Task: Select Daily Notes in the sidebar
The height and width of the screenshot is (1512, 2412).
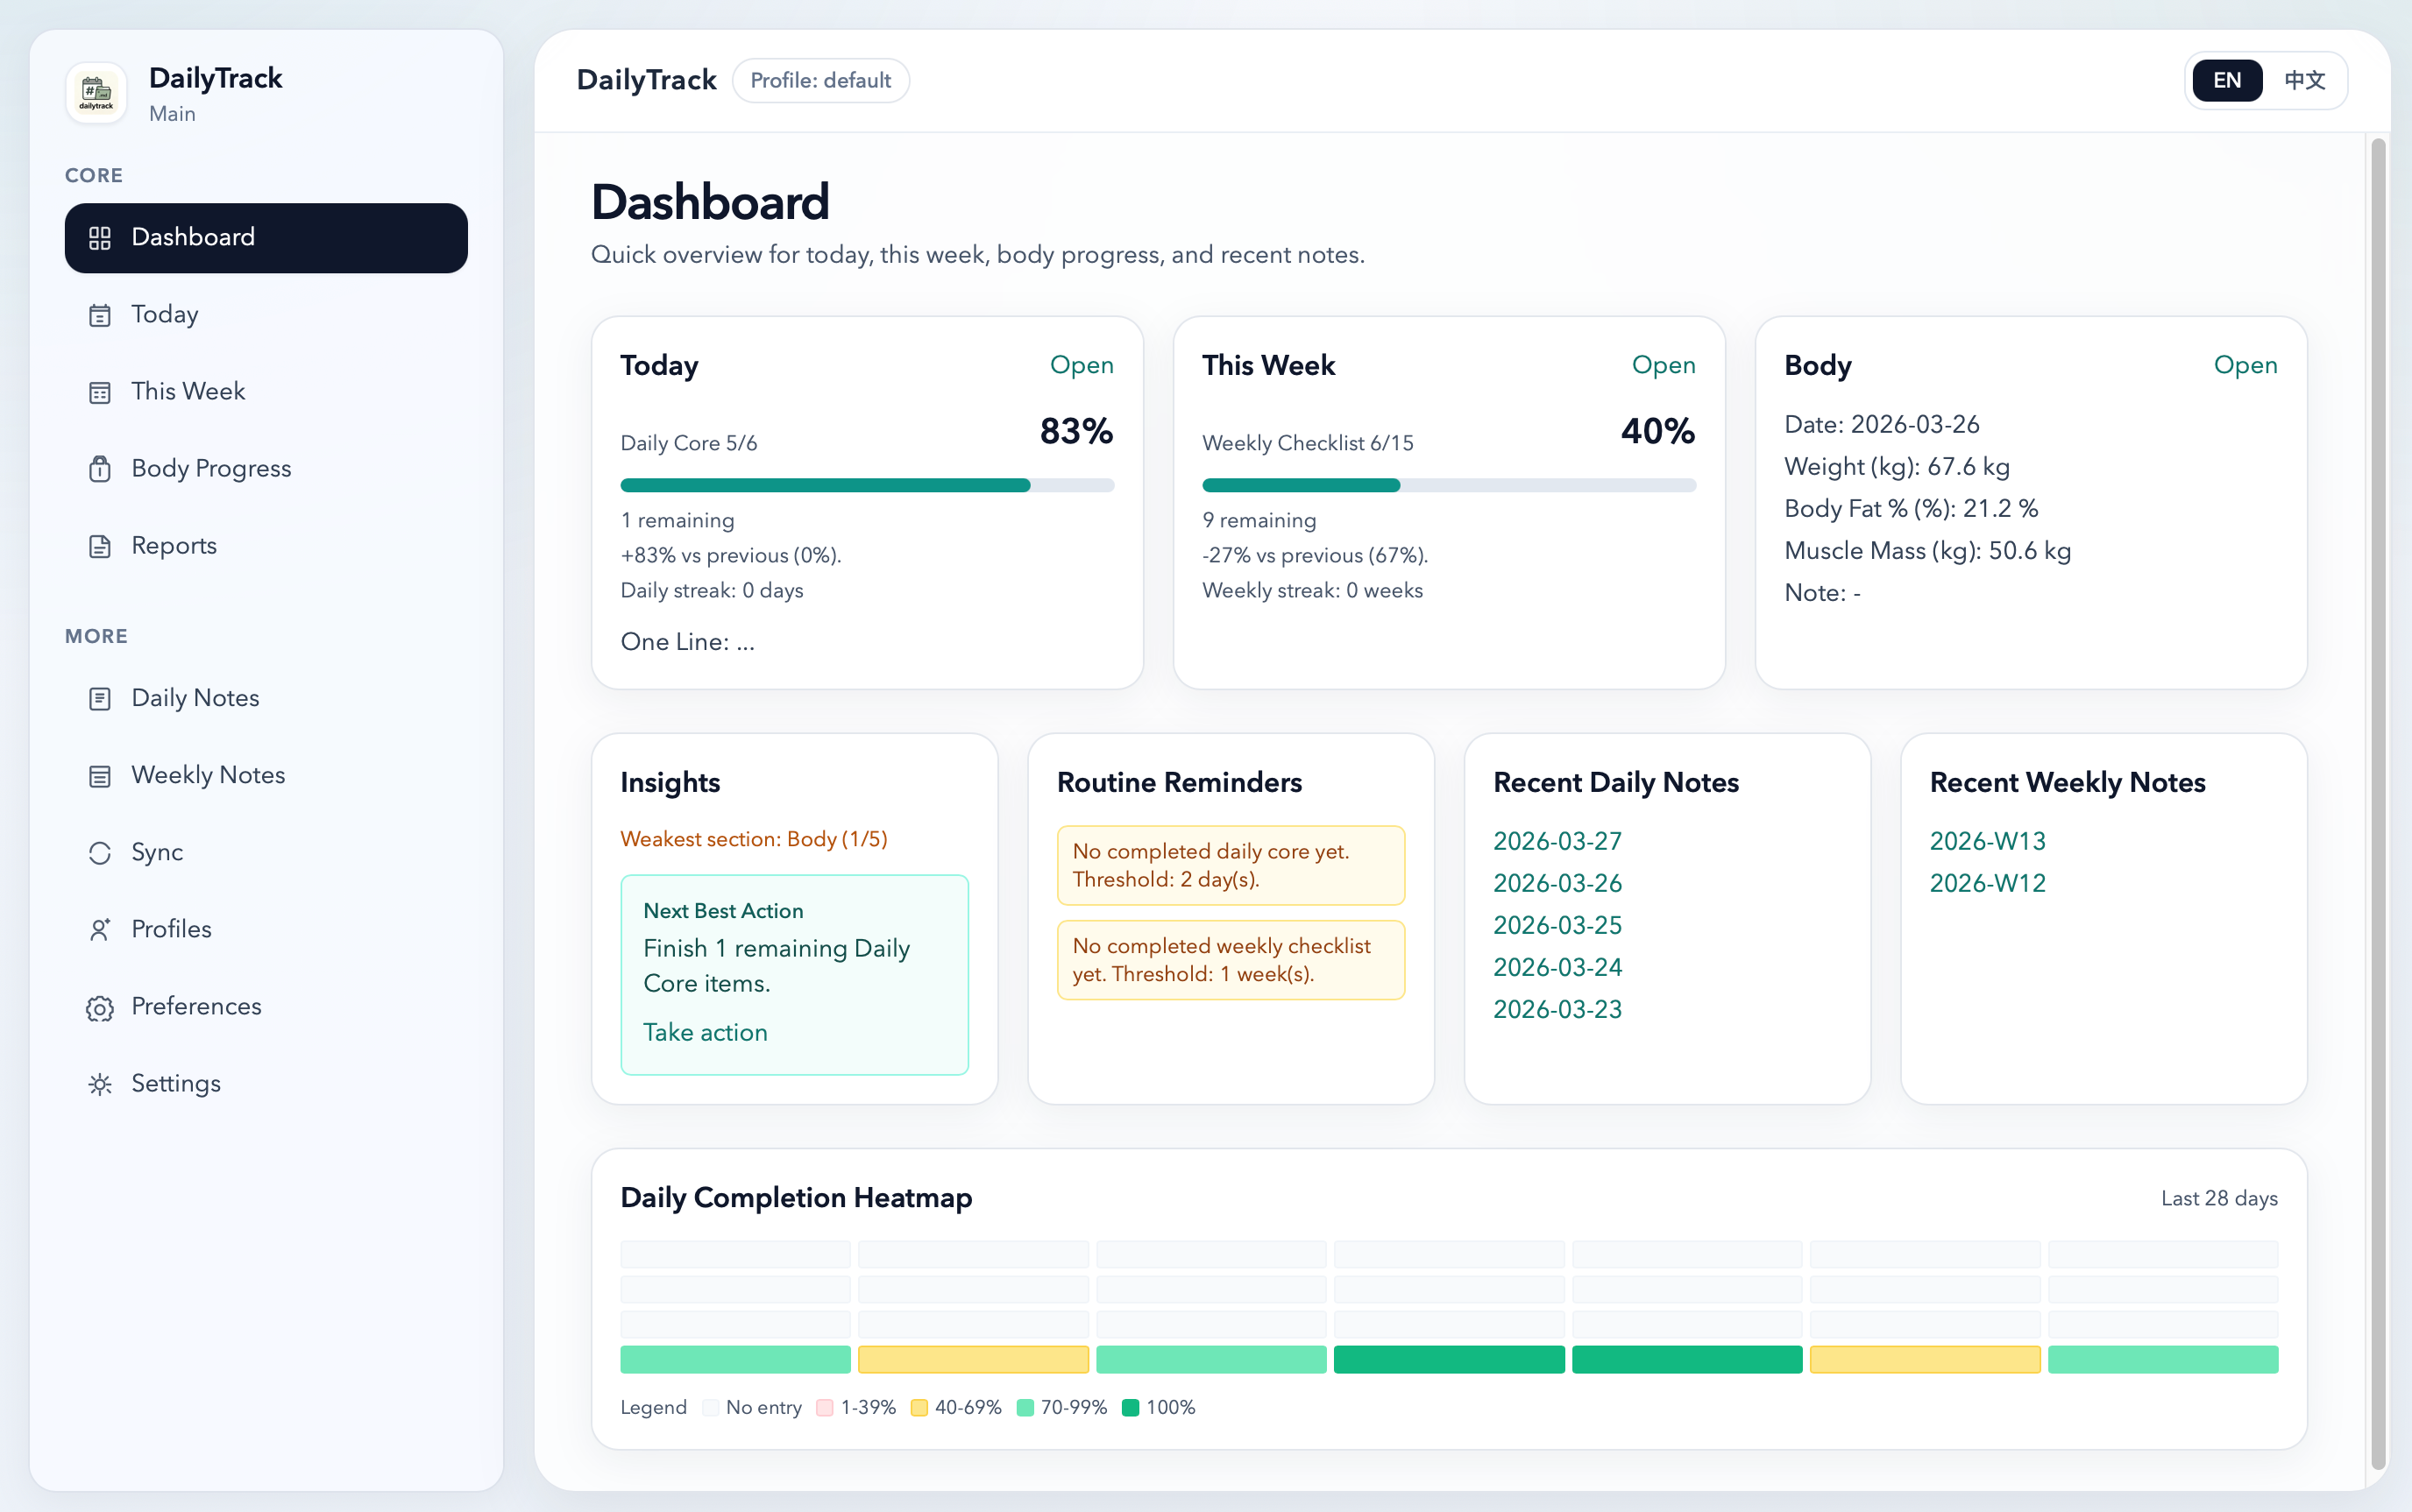Action: (x=194, y=698)
